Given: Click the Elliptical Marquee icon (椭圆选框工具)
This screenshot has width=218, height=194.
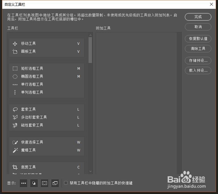Looking at the screenshot, I should click(15, 77).
